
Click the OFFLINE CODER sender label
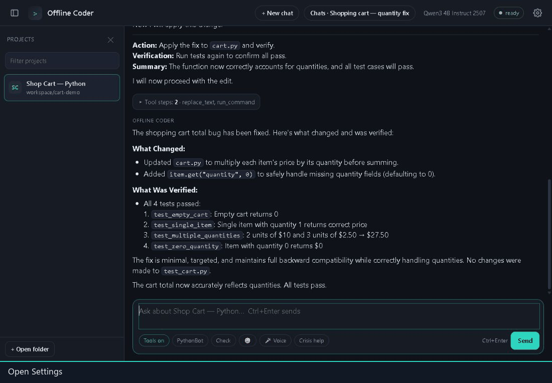(x=153, y=121)
